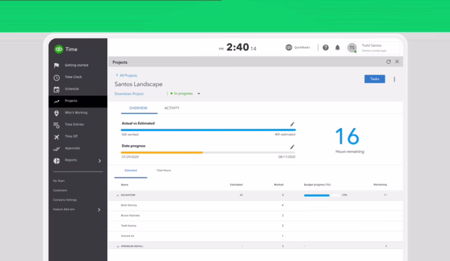Click the Excavation budget progress bar
The width and height of the screenshot is (450, 261).
pyautogui.click(x=322, y=195)
